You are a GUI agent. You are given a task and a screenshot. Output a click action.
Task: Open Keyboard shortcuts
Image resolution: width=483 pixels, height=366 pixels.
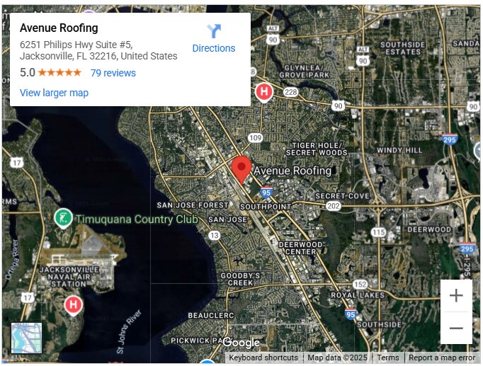click(x=263, y=358)
